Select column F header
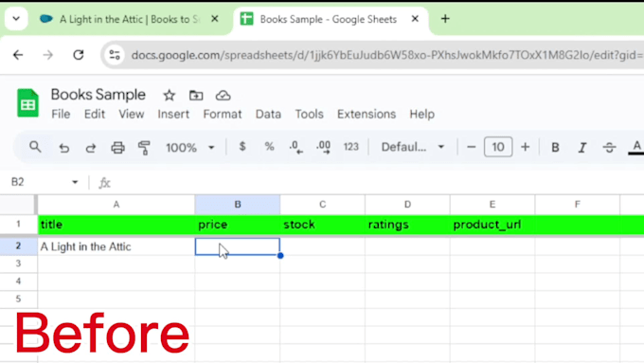644x363 pixels. coord(577,205)
